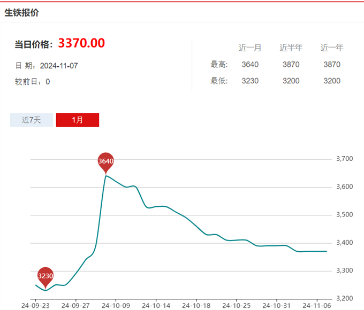Click the 近半年 column header
The image size is (364, 310).
(x=291, y=48)
